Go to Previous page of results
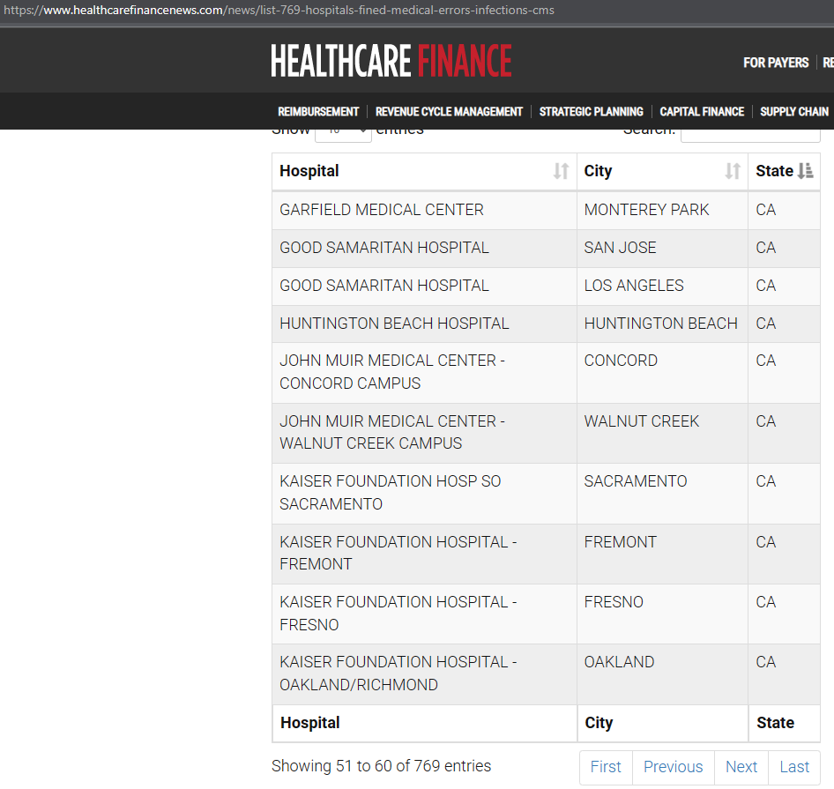The width and height of the screenshot is (834, 789). (674, 767)
